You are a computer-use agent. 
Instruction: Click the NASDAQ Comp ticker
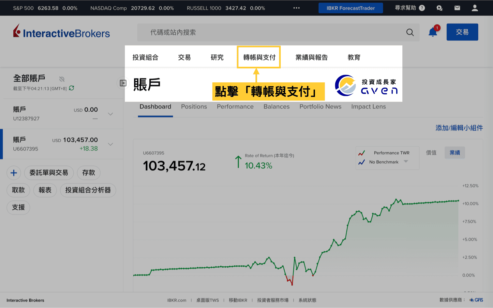point(132,8)
